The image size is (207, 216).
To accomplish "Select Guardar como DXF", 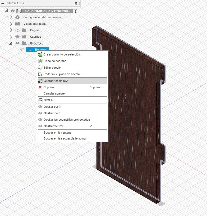I will click(x=72, y=81).
